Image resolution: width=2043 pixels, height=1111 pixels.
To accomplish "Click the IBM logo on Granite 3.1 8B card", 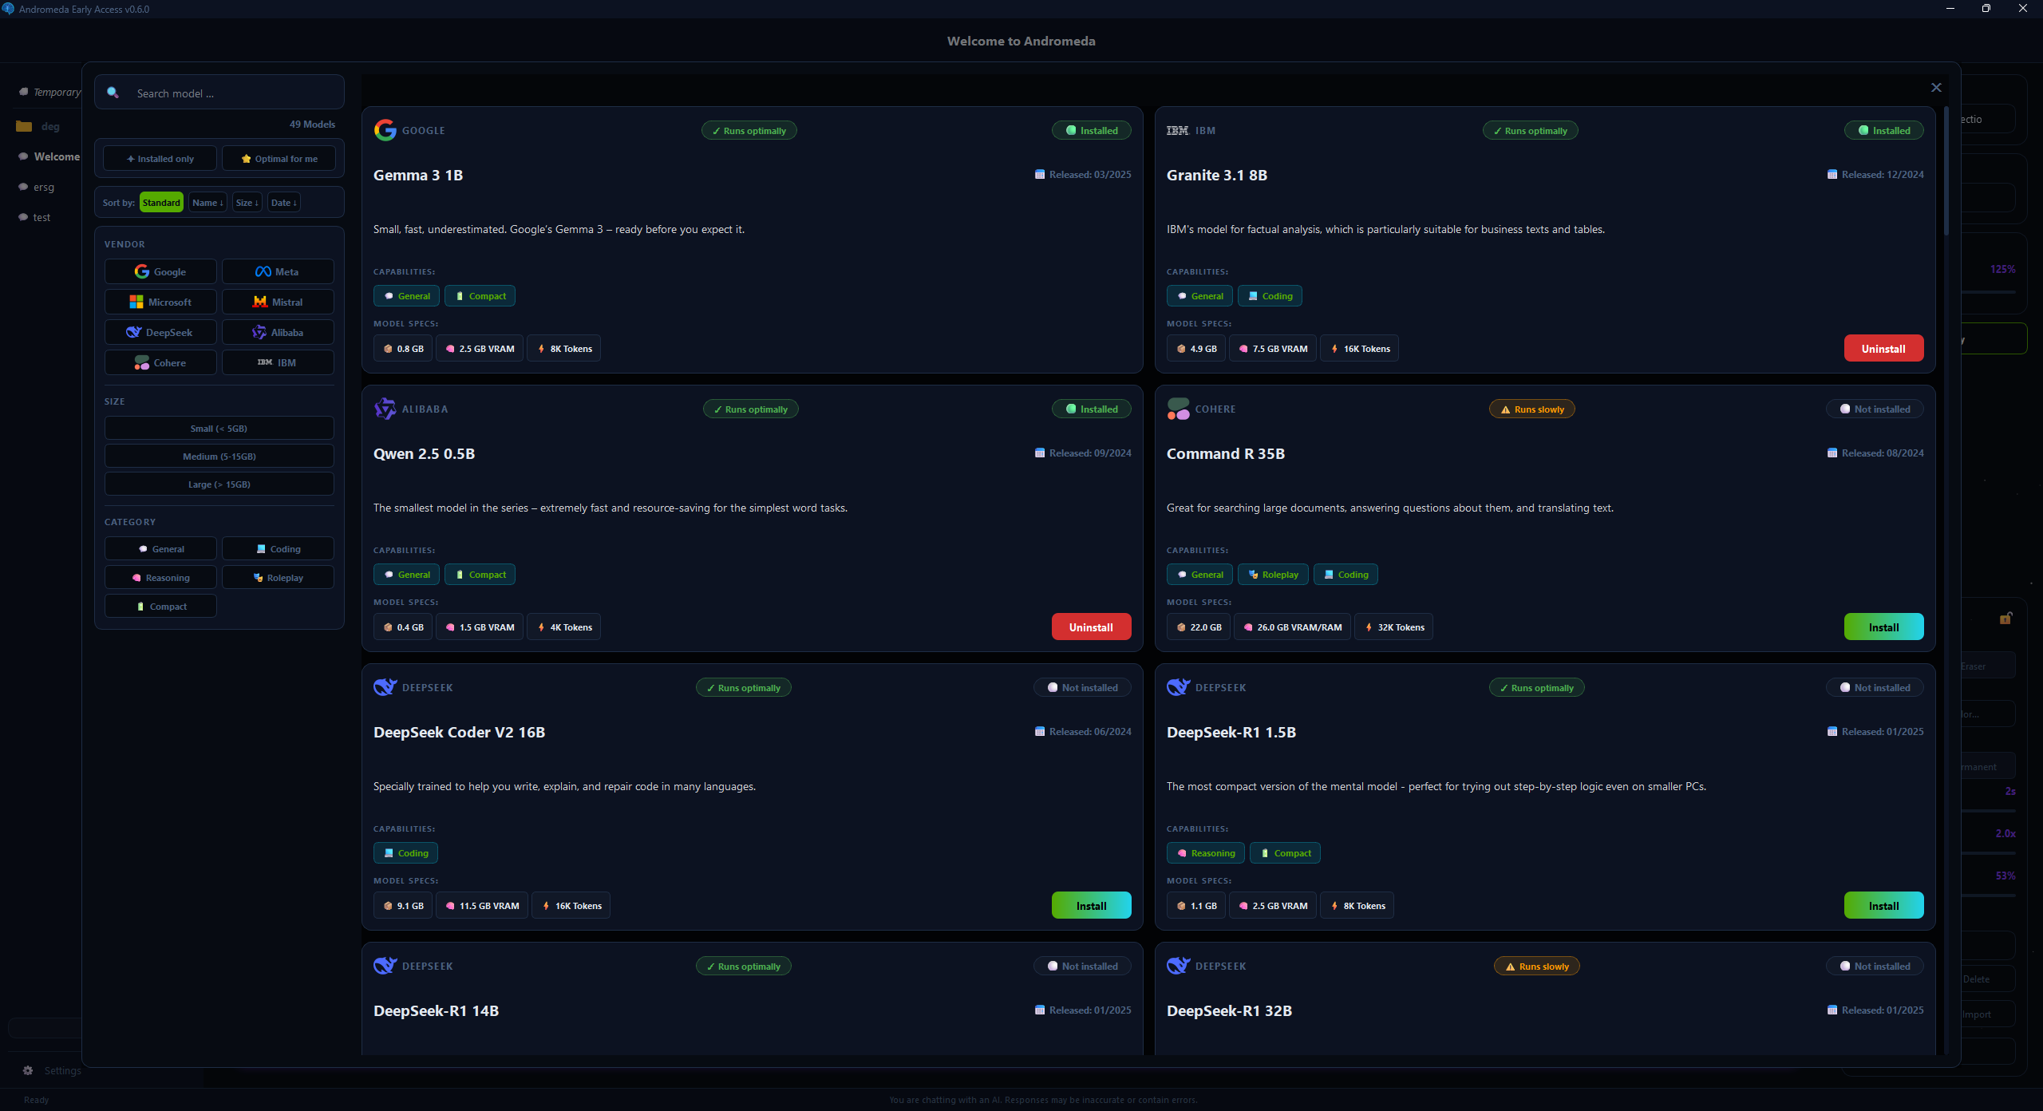I will coord(1178,130).
